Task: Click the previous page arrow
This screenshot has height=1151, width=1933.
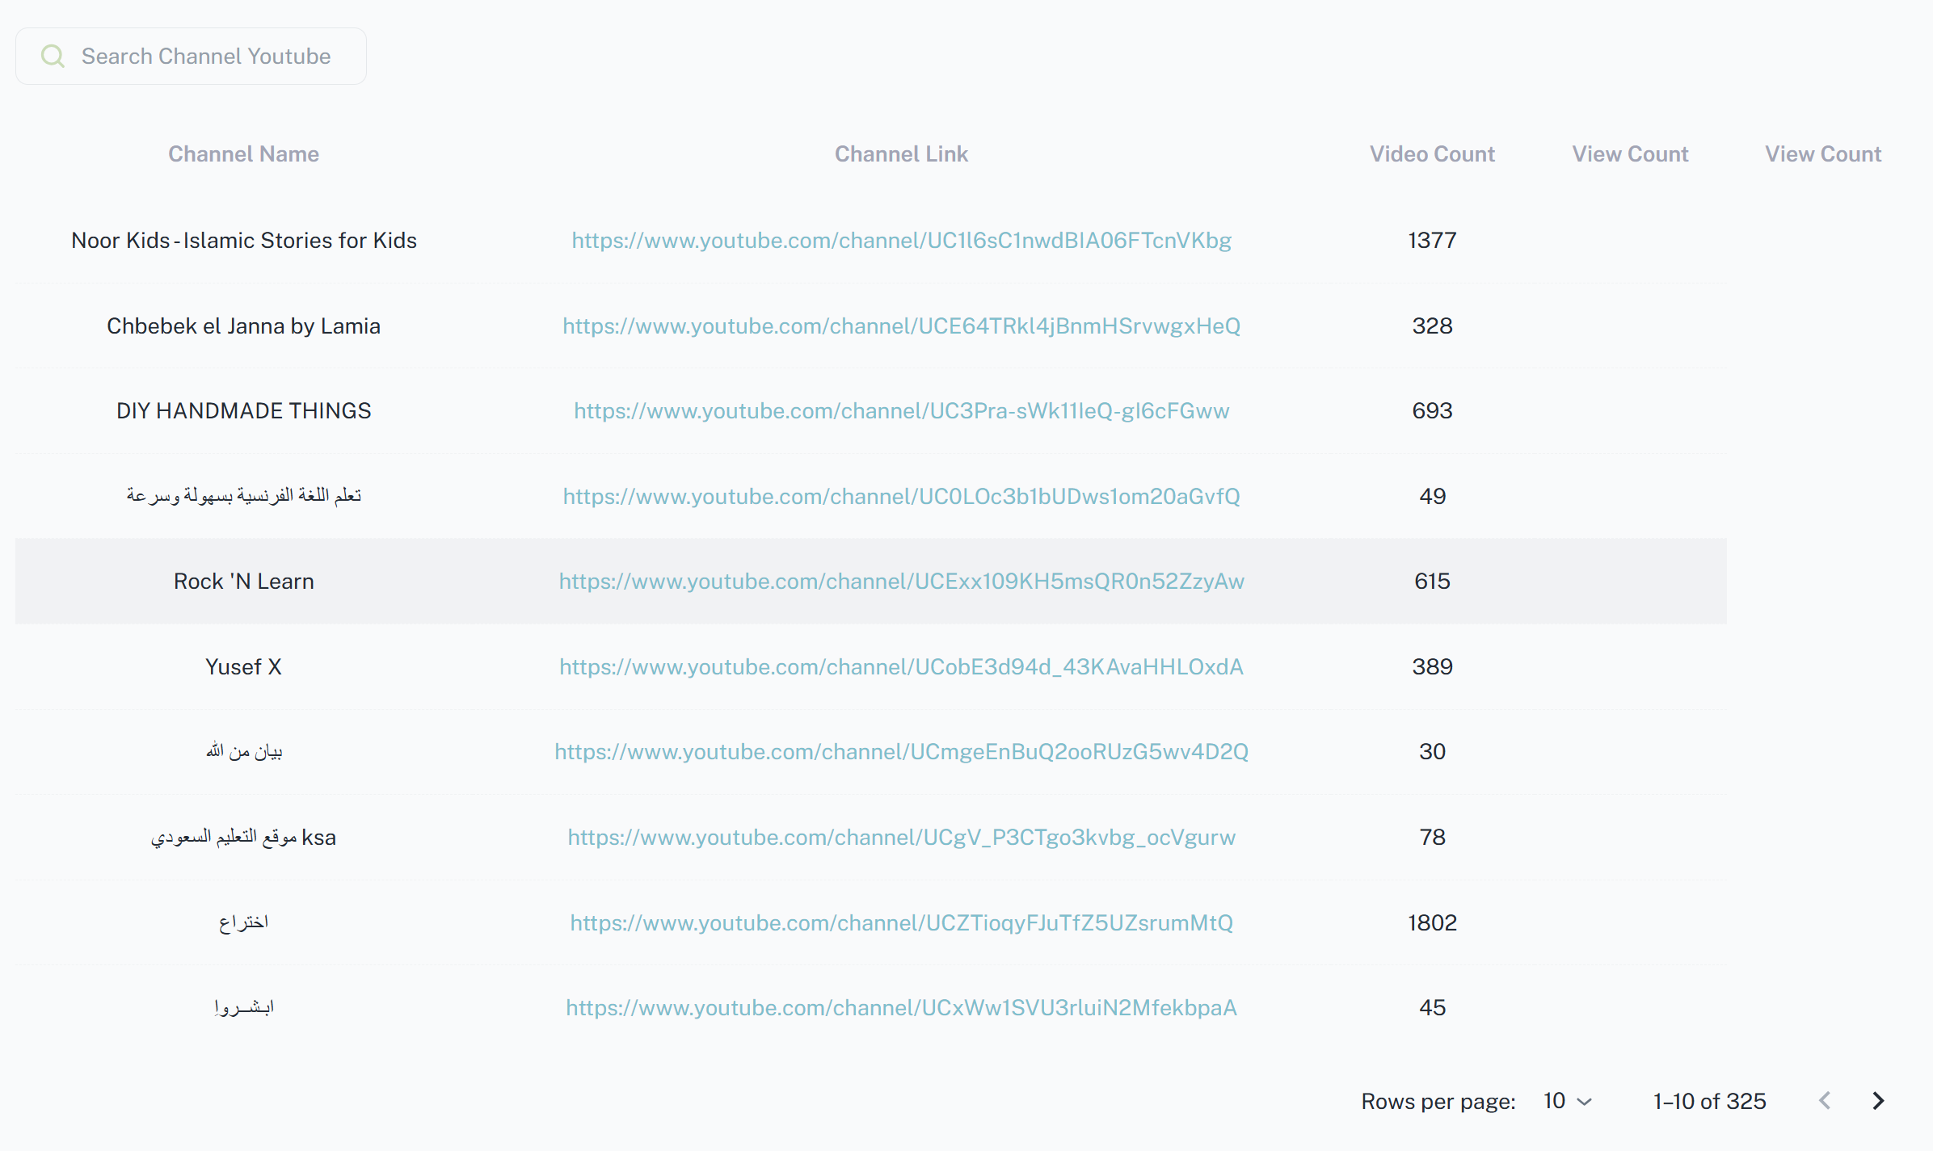Action: [x=1825, y=1101]
